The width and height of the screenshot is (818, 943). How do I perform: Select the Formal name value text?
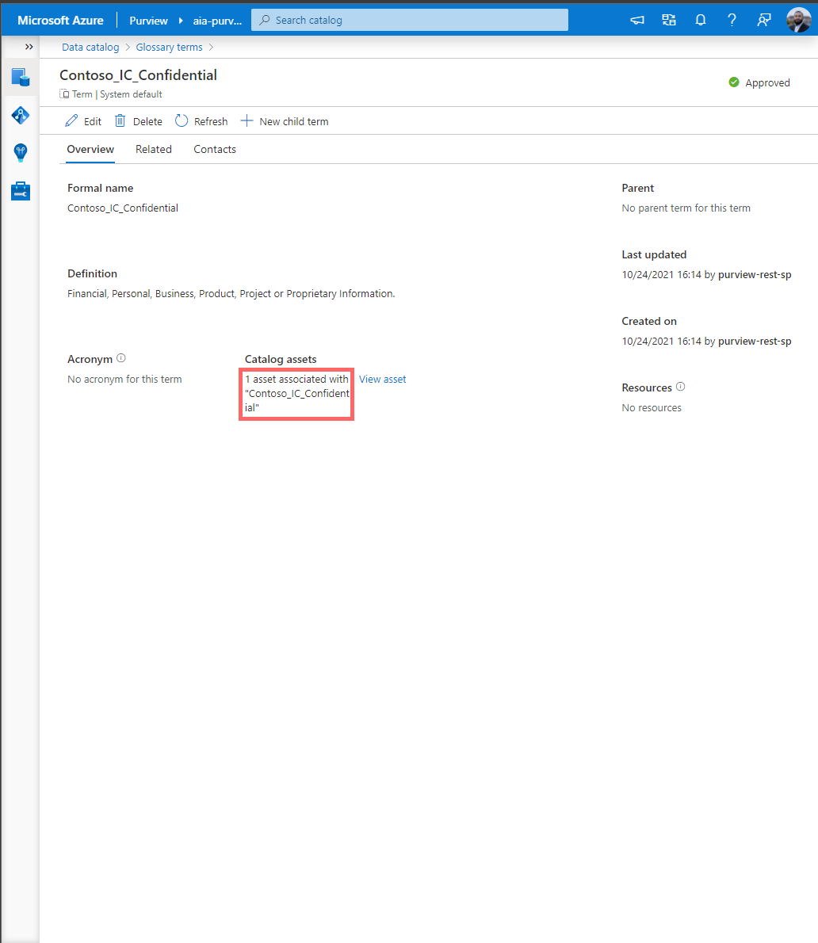tap(123, 208)
